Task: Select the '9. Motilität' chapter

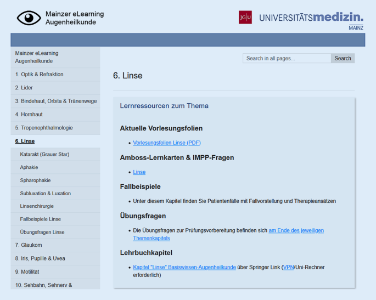Action: point(55,271)
